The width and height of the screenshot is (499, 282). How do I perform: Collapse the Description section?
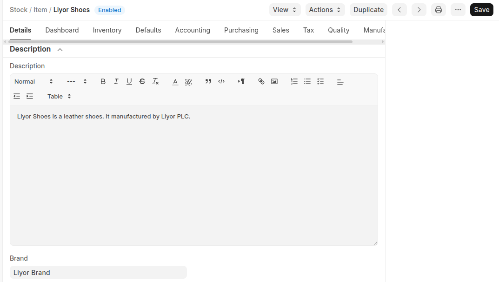coord(60,49)
